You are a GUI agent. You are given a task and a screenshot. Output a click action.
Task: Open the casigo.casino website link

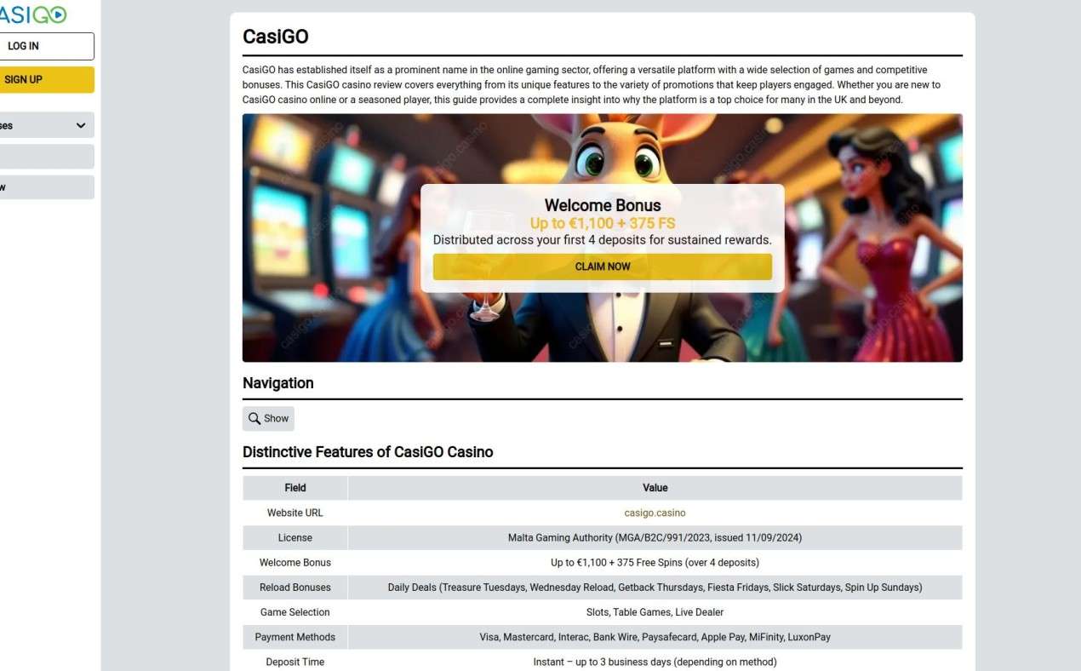click(x=655, y=513)
